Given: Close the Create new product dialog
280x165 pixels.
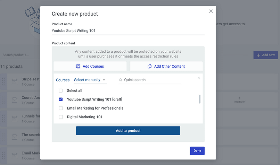Looking at the screenshot, I should (211, 11).
